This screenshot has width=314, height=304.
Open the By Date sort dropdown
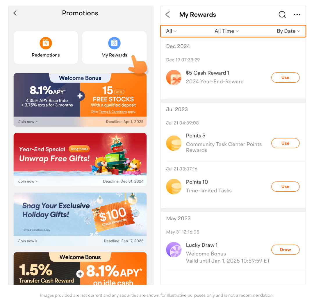pos(288,31)
